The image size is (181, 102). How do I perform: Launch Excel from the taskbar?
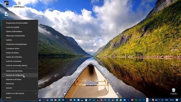pos(59,100)
